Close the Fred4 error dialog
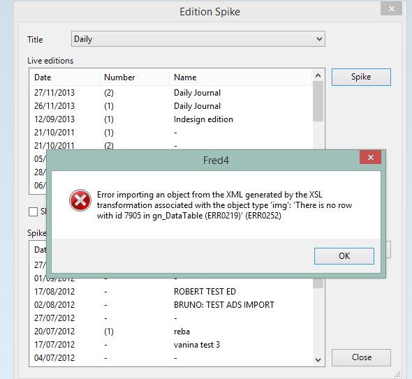Screen dimensions: 412x379 371,157
